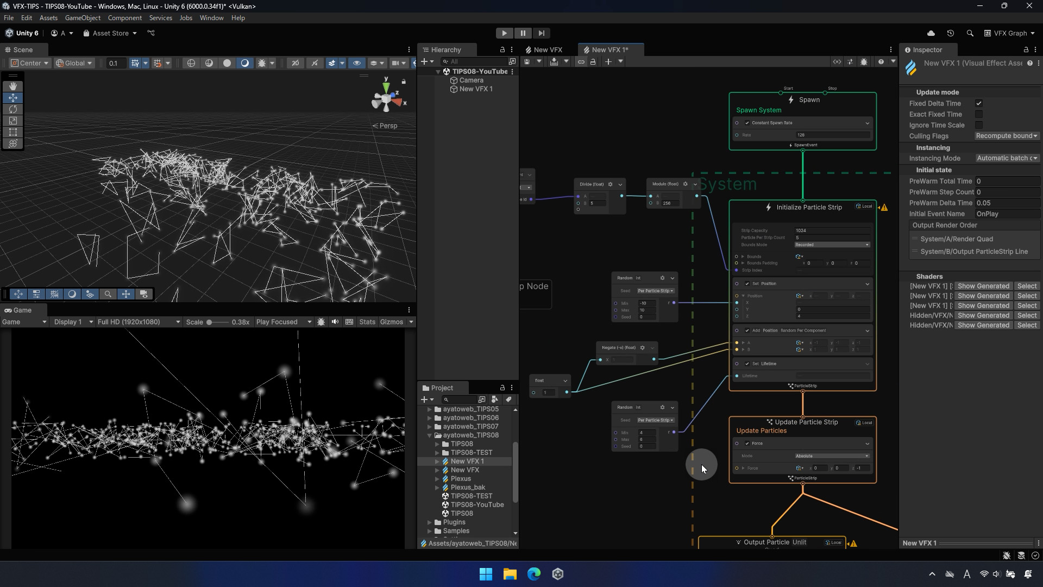Click the Stats button in Game view
Image resolution: width=1043 pixels, height=587 pixels.
(367, 322)
